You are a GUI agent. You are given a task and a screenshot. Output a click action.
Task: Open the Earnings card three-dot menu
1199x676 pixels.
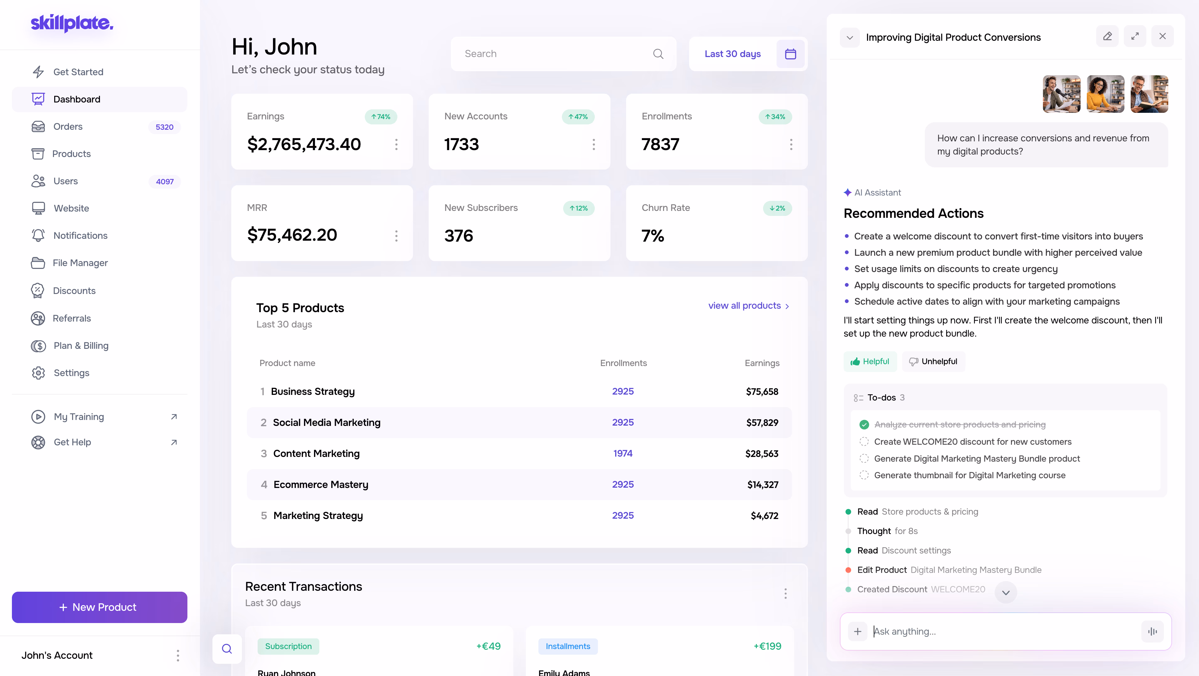396,144
